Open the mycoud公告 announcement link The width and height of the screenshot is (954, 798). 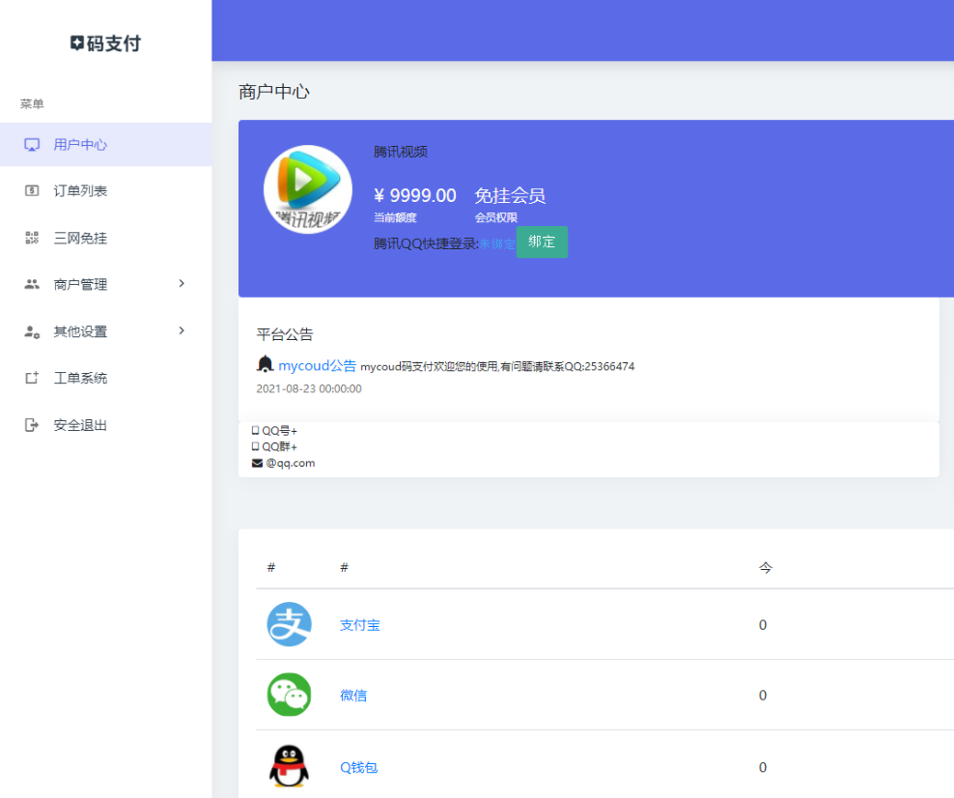(317, 366)
